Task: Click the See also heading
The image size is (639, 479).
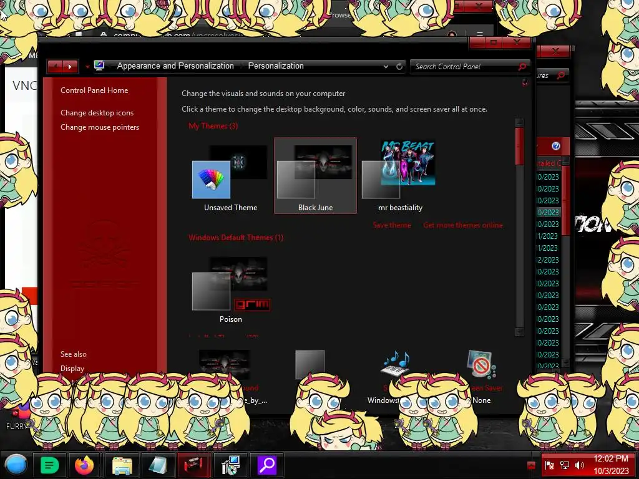Action: click(74, 354)
